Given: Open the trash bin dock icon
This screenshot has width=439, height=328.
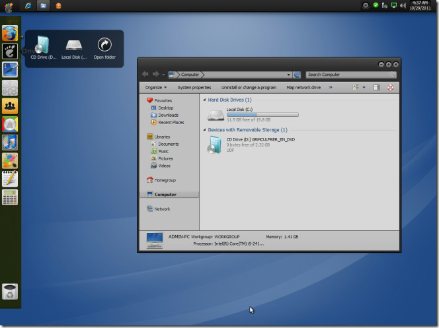Looking at the screenshot, I should click(10, 292).
